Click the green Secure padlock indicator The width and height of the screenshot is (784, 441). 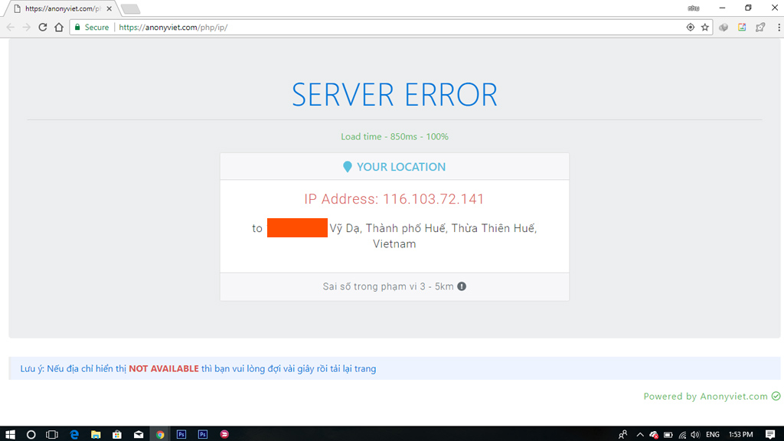(x=91, y=27)
